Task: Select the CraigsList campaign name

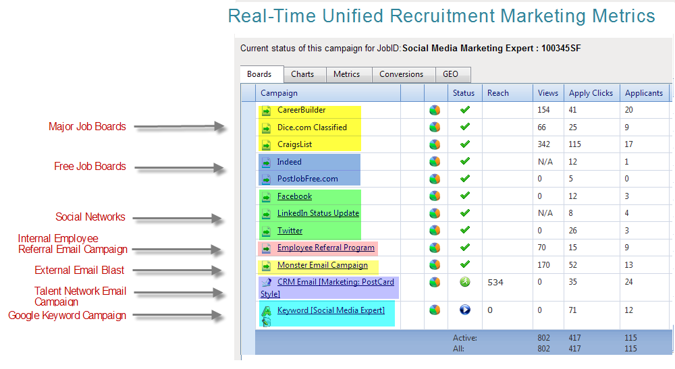Action: coord(294,144)
